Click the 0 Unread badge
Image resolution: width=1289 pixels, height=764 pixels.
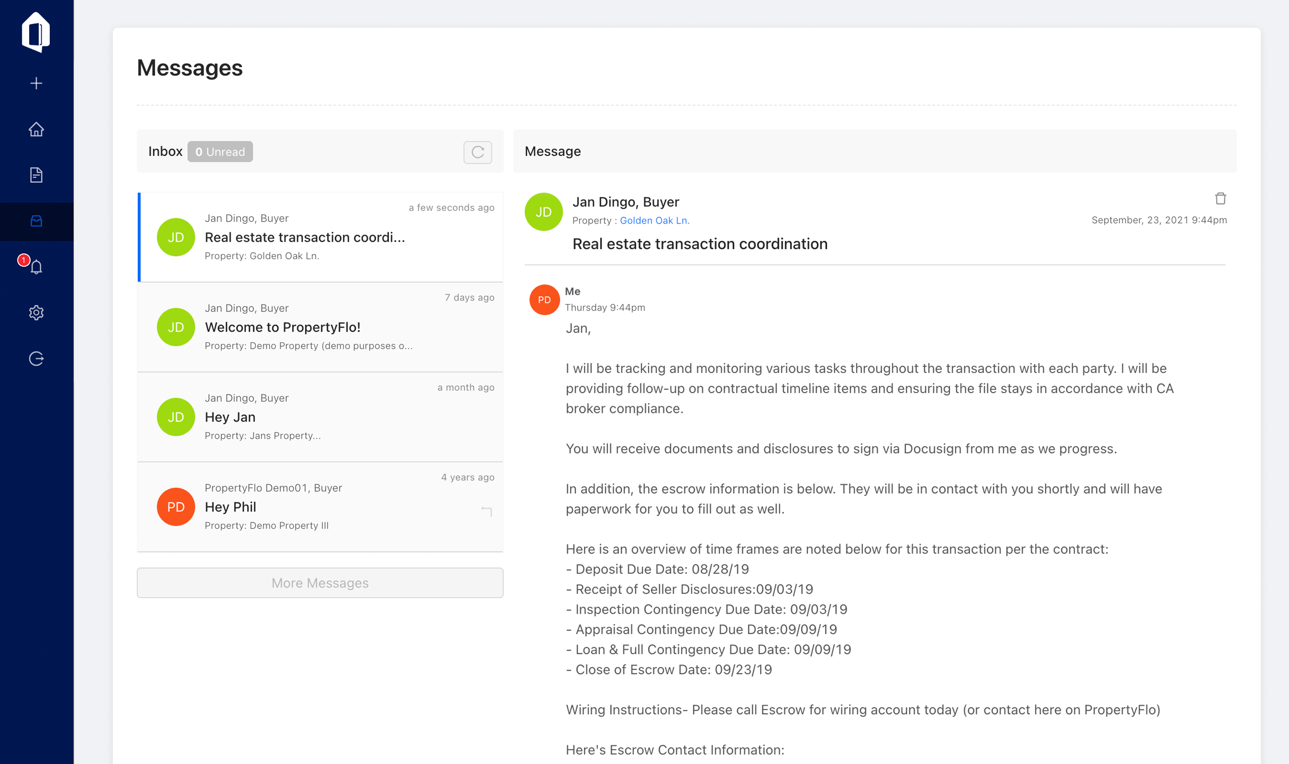(x=220, y=152)
